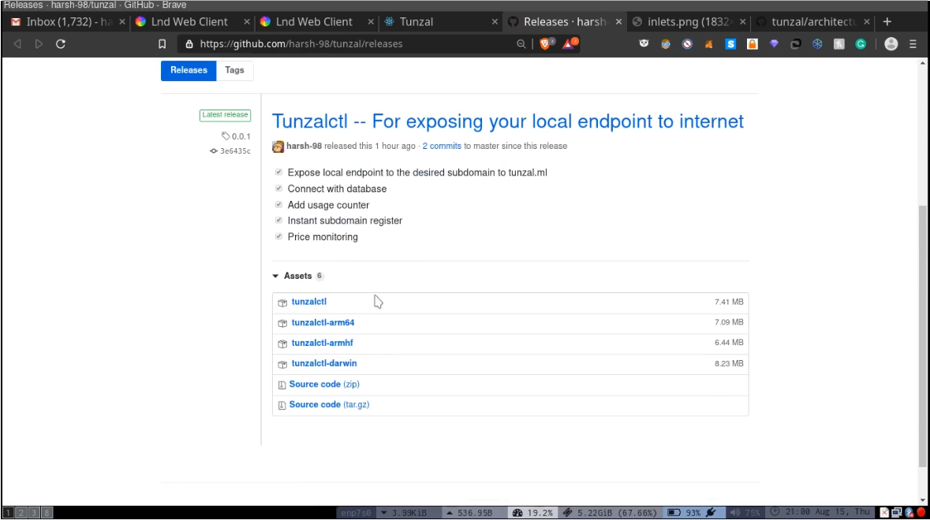The width and height of the screenshot is (930, 520).
Task: Download the tunzalctl-armhf asset
Action: pyautogui.click(x=322, y=343)
